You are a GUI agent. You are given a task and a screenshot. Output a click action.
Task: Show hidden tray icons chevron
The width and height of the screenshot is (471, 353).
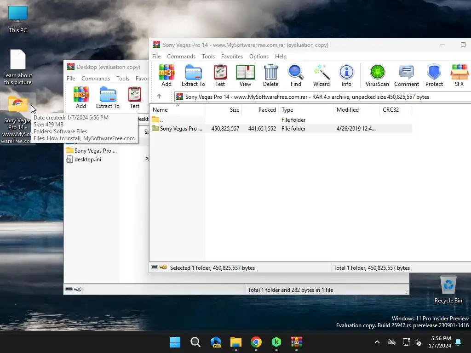(377, 342)
